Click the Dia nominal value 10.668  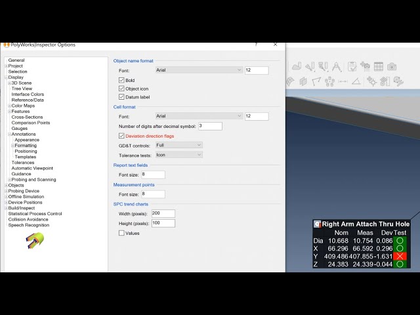tap(339, 241)
